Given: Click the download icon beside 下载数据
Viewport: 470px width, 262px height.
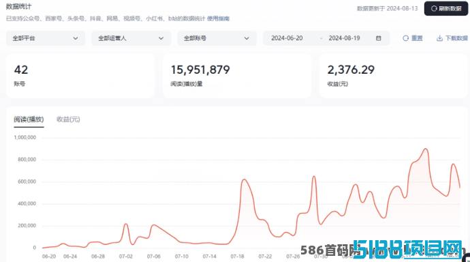Looking at the screenshot, I should 439,38.
